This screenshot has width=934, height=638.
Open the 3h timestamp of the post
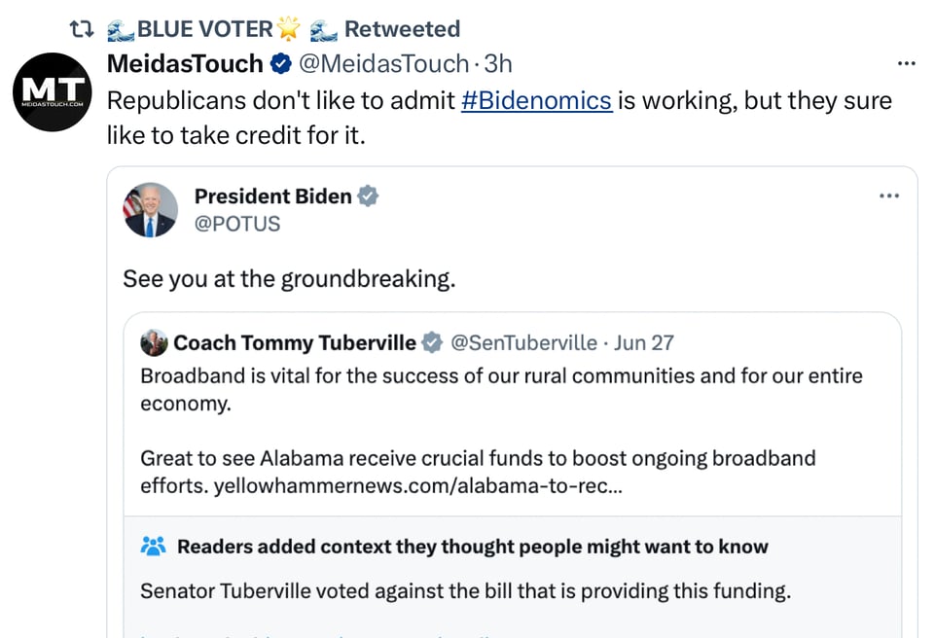tap(498, 64)
